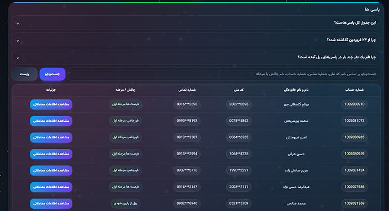
Task: View trade info for account 1002031369
Action: (51, 204)
